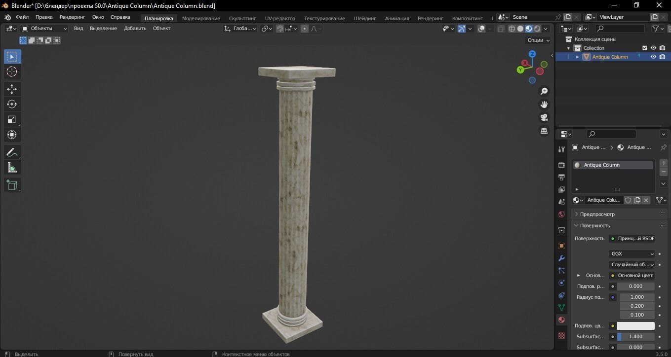Open the Global transform orientation dropdown
The image size is (671, 357).
coord(240,29)
